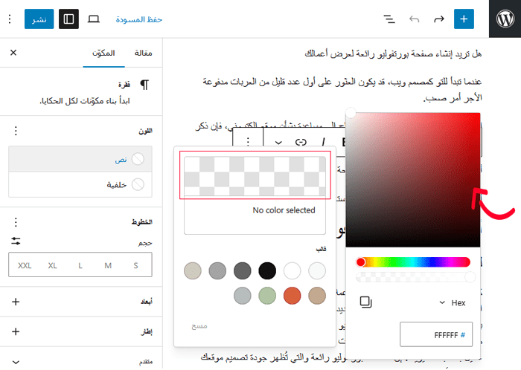521x370 pixels.
Task: Choose font size XXL
Action: click(x=25, y=265)
